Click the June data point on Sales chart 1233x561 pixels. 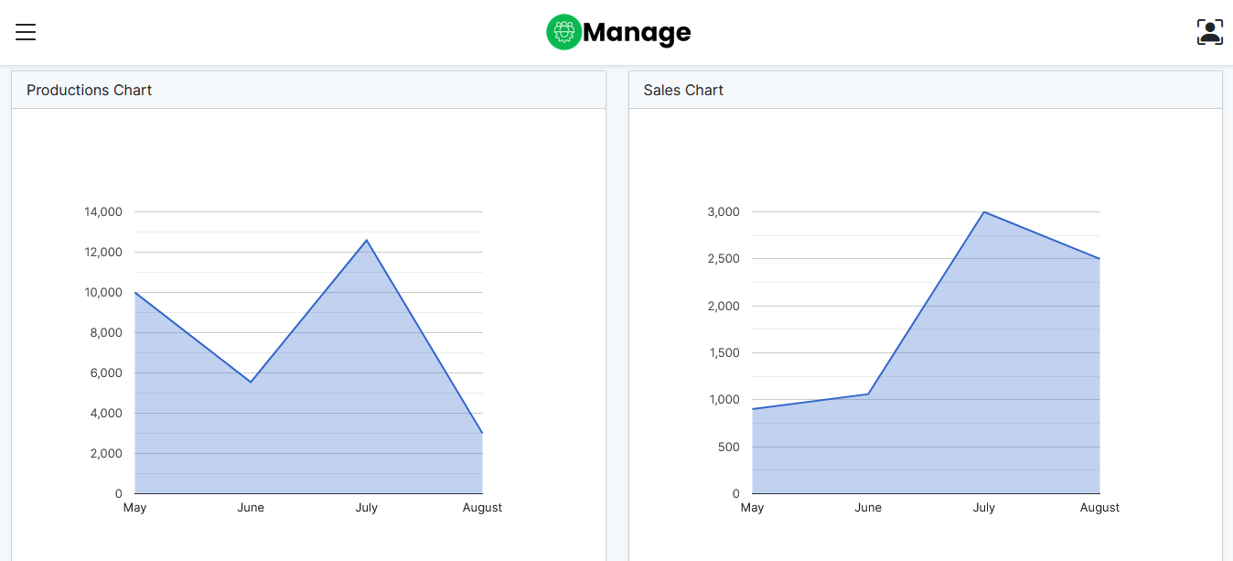point(868,394)
